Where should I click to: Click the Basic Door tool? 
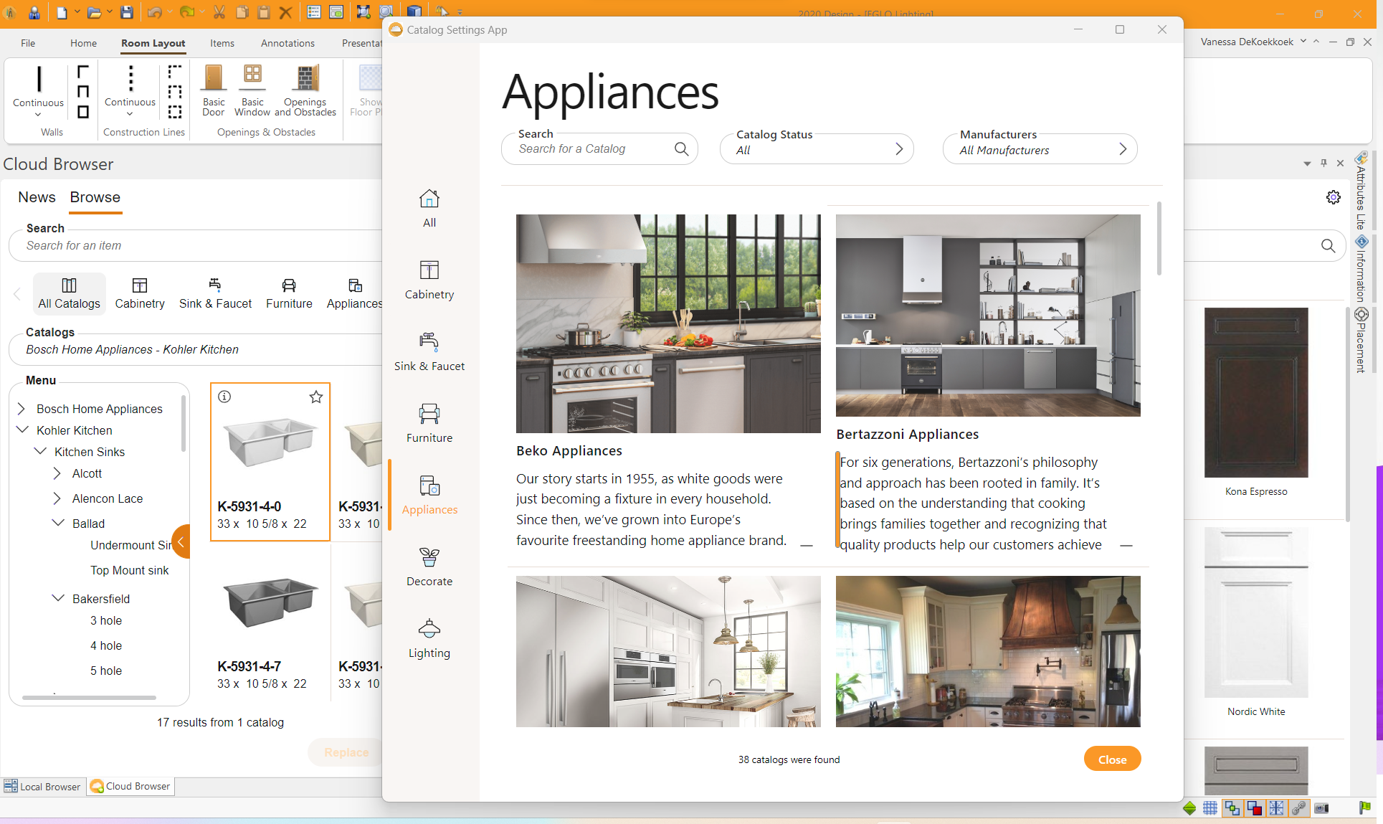[214, 90]
